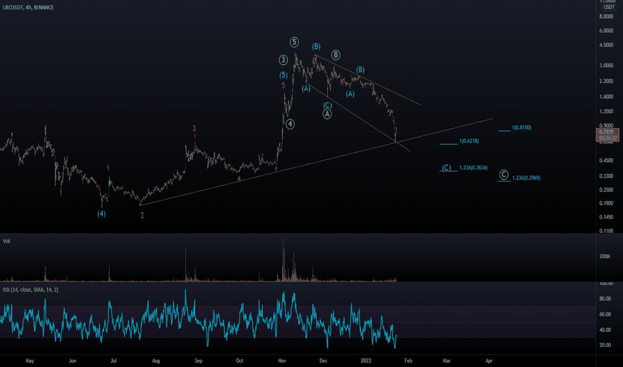Click the red 4 wave label on the trendline
Image resolution: width=623 pixels, height=367 pixels.
pos(239,179)
